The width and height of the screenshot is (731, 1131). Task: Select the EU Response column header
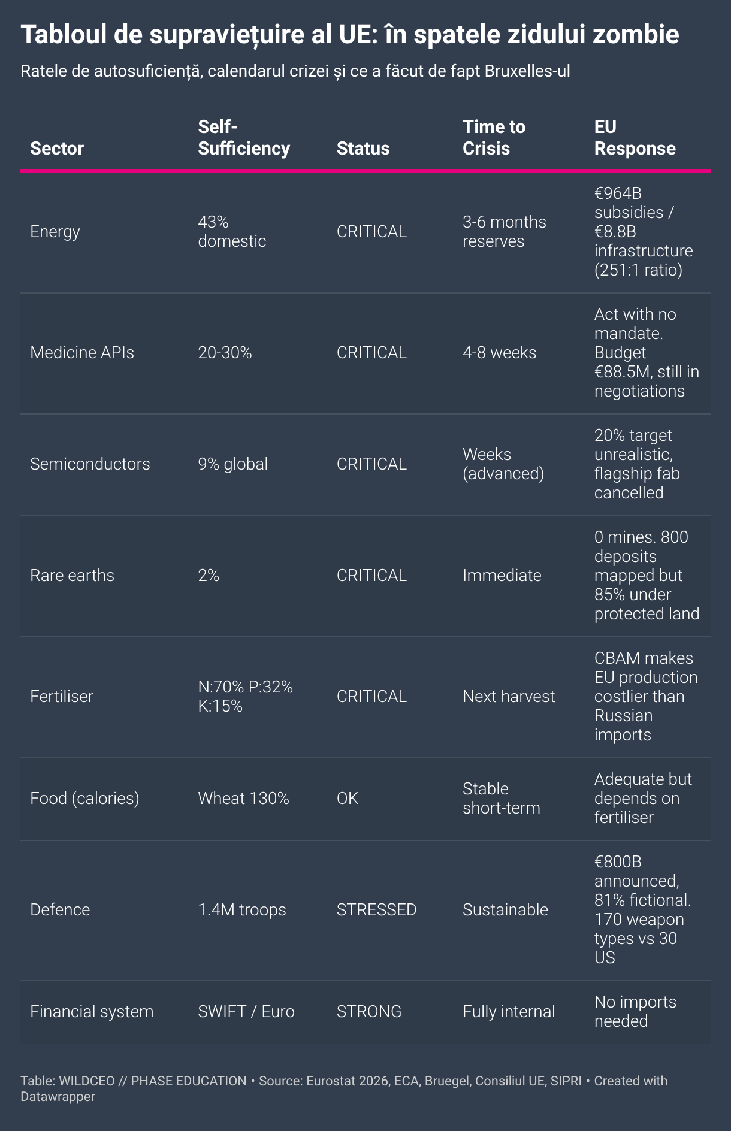[635, 137]
